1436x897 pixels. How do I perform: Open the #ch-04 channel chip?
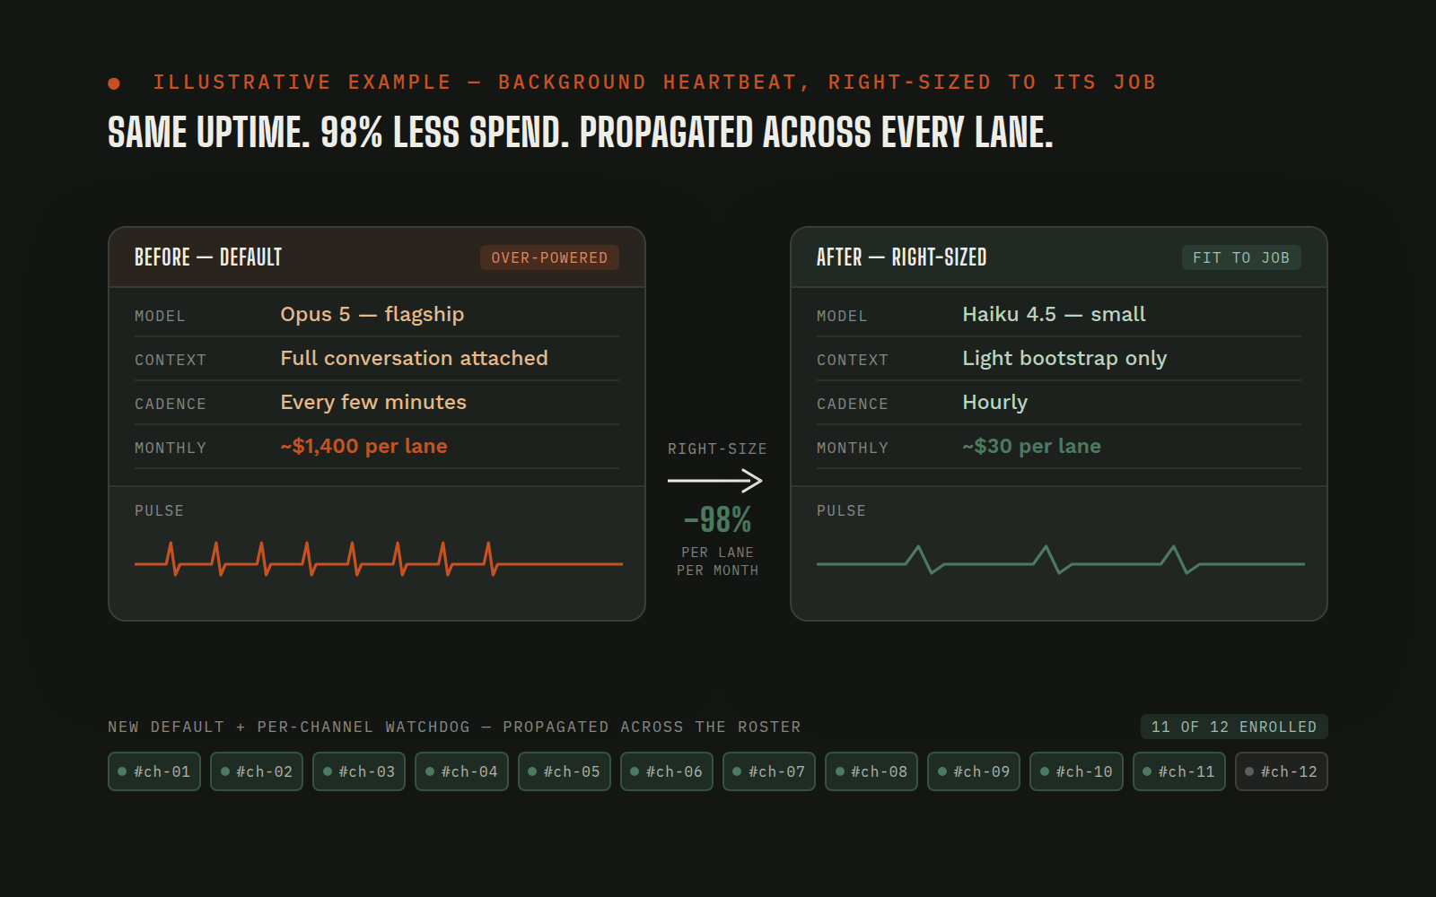[461, 771]
